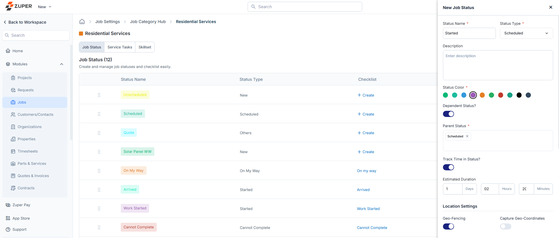Toggle Track Time in Status switch
The width and height of the screenshot is (559, 238).
point(448,167)
